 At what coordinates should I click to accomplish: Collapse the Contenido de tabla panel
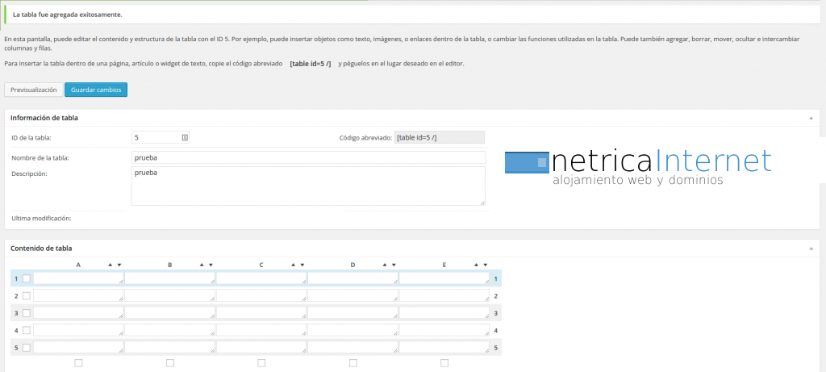point(811,249)
